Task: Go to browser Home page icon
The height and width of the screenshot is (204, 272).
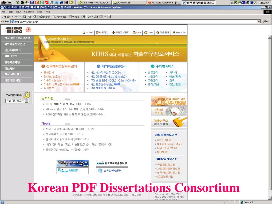Action: pyautogui.click(x=34, y=17)
